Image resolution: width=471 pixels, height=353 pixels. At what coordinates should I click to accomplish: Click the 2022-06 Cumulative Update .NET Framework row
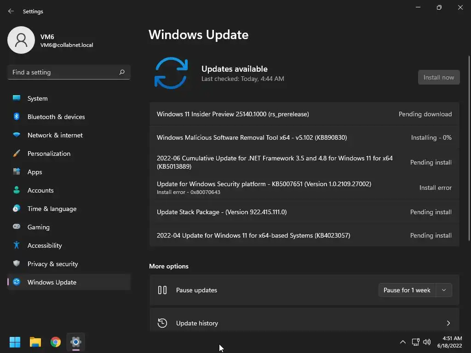[304, 162]
